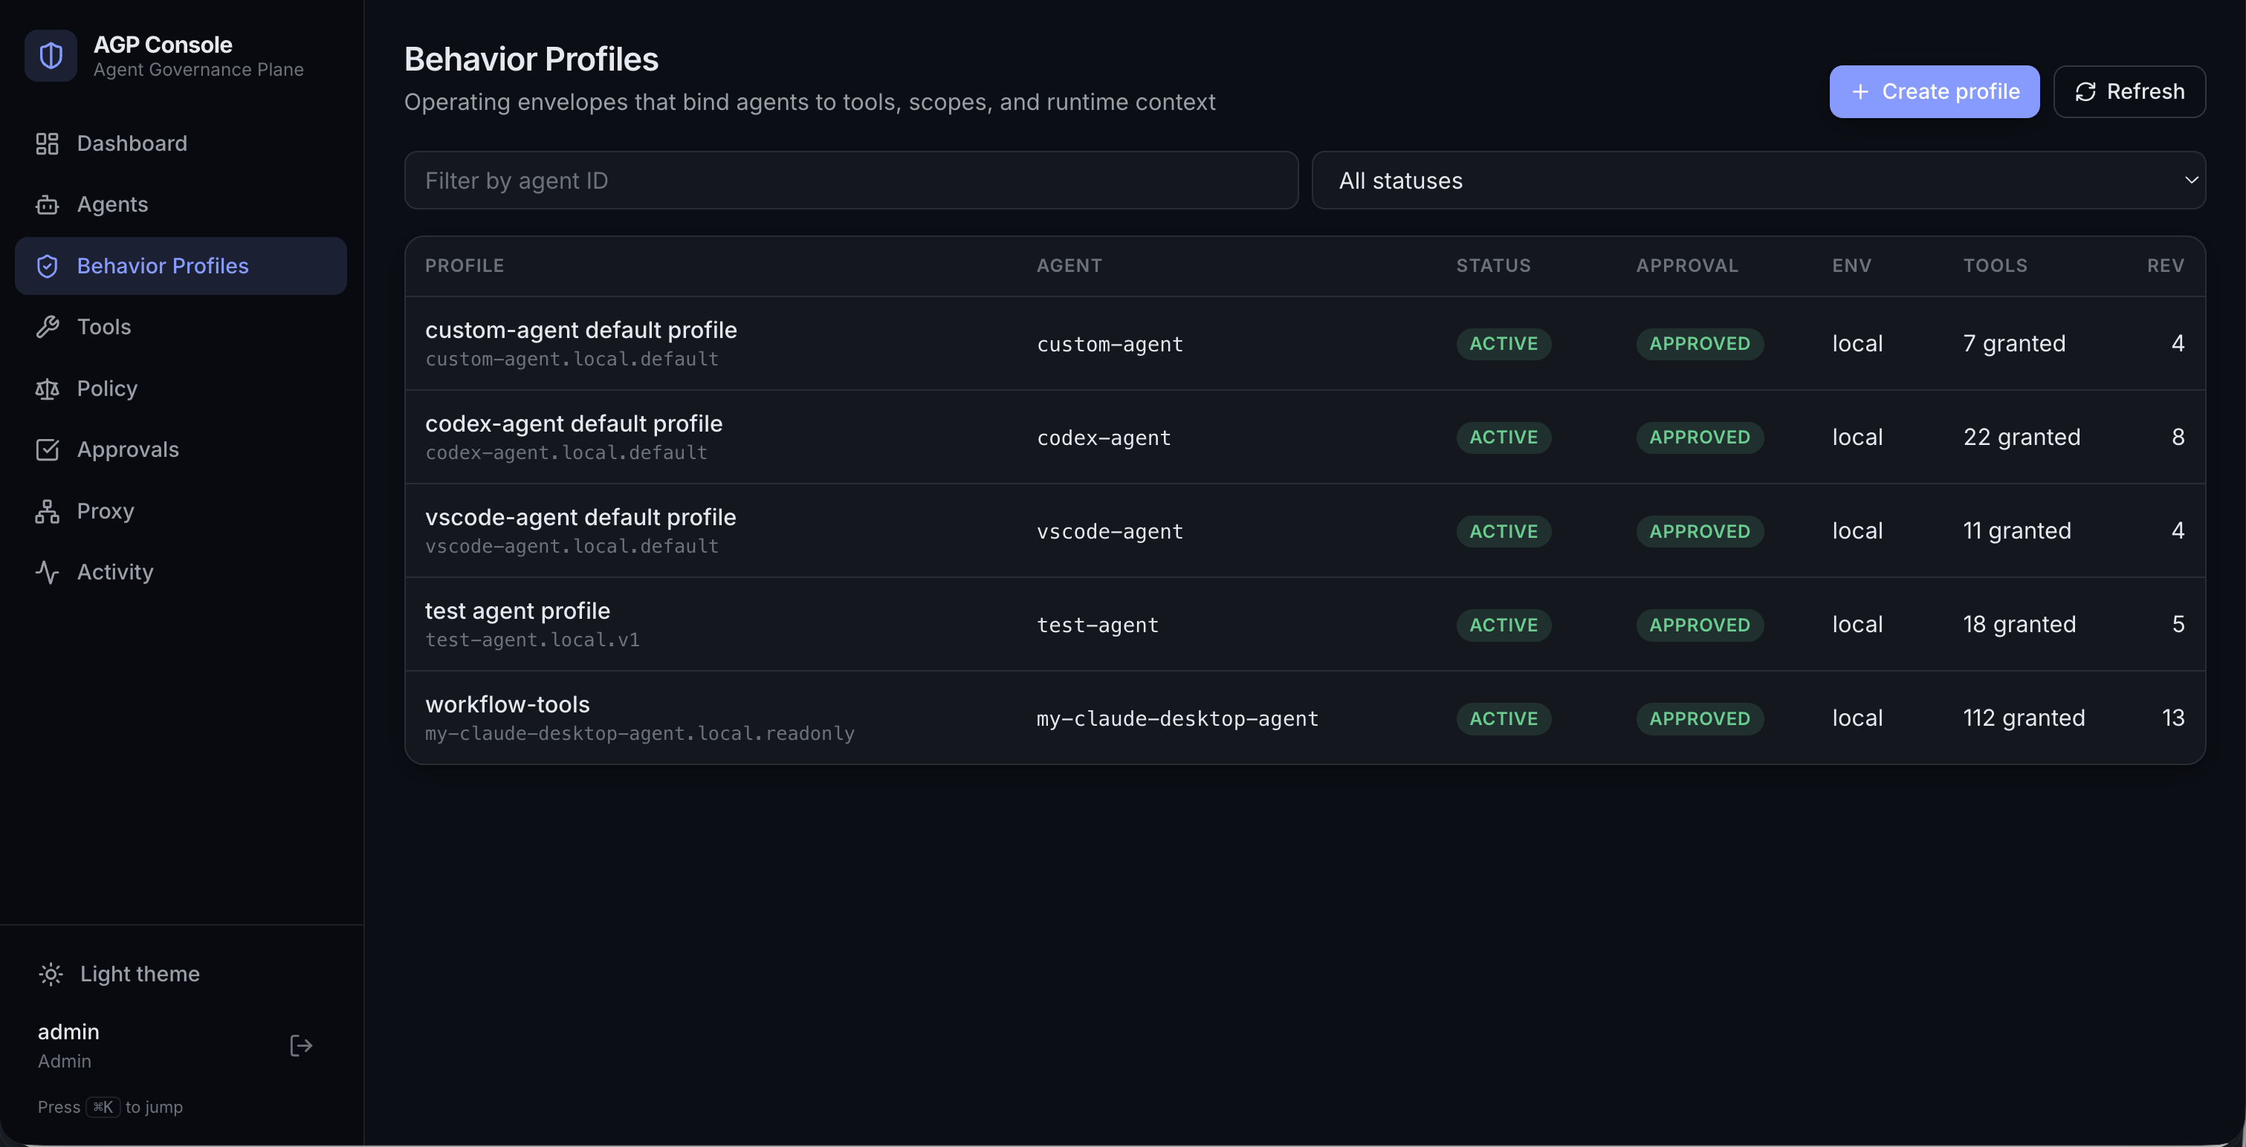Focus the Filter by agent ID field
2246x1147 pixels.
[851, 181]
